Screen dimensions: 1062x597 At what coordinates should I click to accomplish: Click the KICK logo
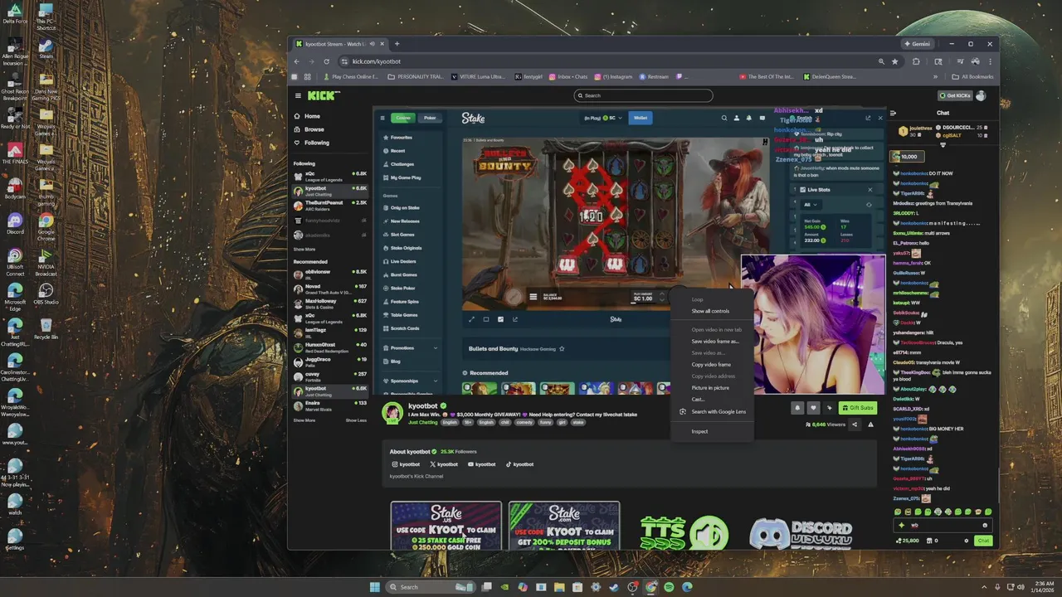tap(324, 95)
